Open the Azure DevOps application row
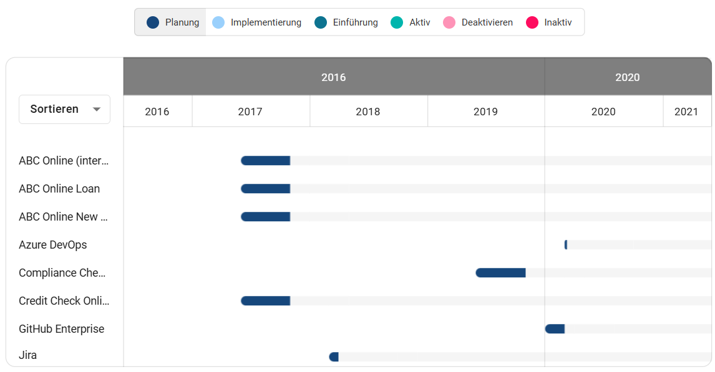 coord(53,244)
